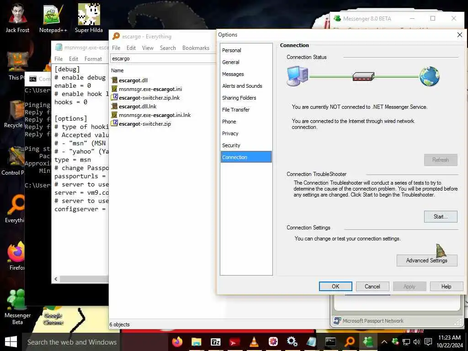Open the Action Center notifications icon
Screen dimensions: 468x351
(x=428, y=342)
